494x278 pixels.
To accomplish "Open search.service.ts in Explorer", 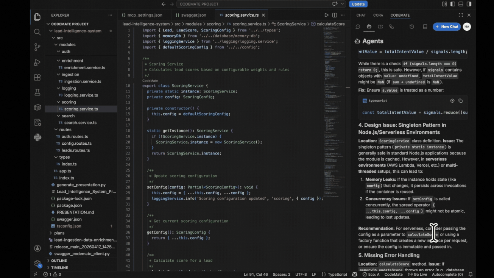I will pyautogui.click(x=80, y=123).
